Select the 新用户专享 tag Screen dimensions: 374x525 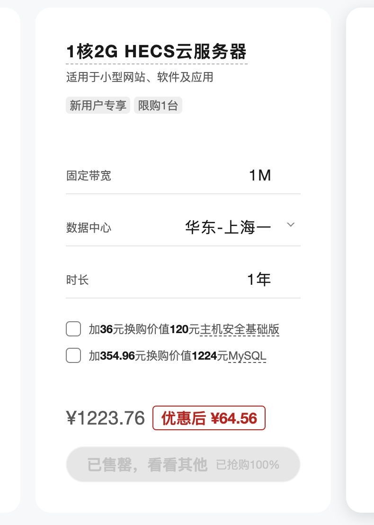(98, 106)
